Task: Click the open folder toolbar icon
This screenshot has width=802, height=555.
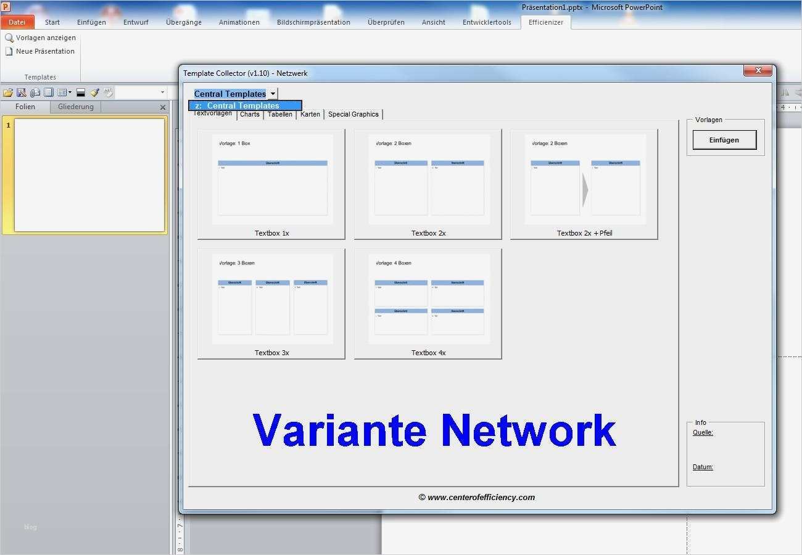Action: coord(8,92)
